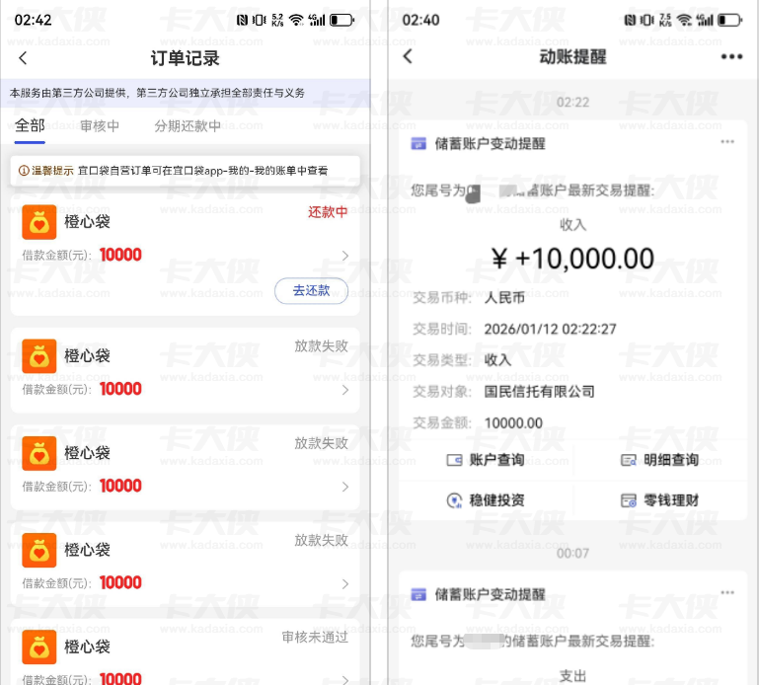Tap the card icon of the 00:07 储蓄账户变动提醒
The image size is (759, 685).
(x=418, y=594)
